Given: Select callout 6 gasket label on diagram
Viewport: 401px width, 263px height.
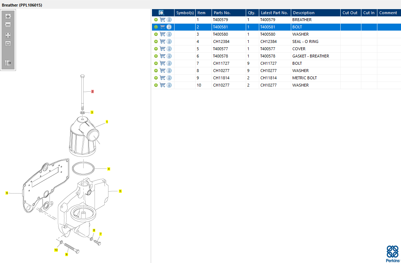Looking at the screenshot, I should pyautogui.click(x=7, y=193).
